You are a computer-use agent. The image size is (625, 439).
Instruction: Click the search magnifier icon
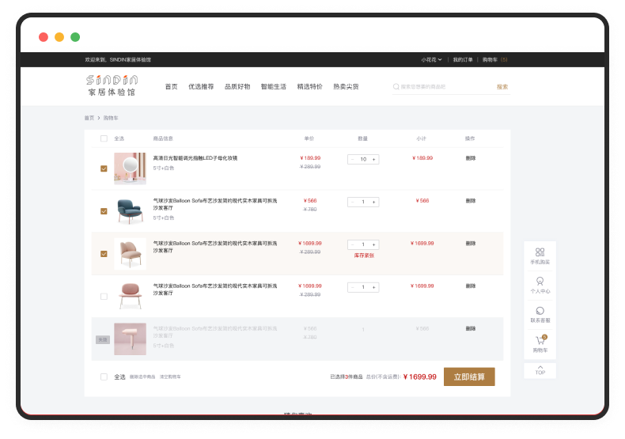coord(396,86)
